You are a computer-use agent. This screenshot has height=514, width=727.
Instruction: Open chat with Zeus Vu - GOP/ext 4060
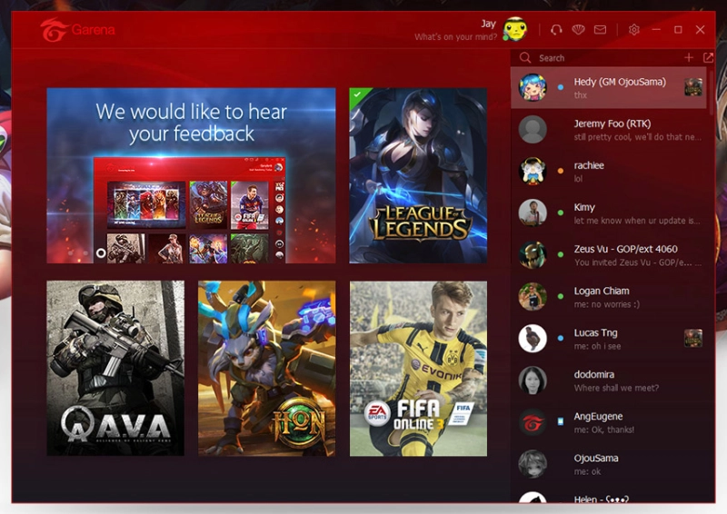point(609,254)
